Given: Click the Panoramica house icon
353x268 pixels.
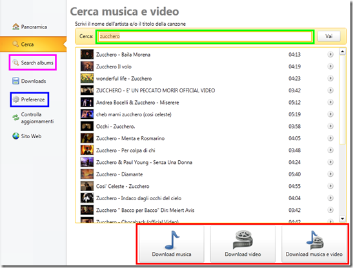Looking at the screenshot, I should tap(15, 26).
